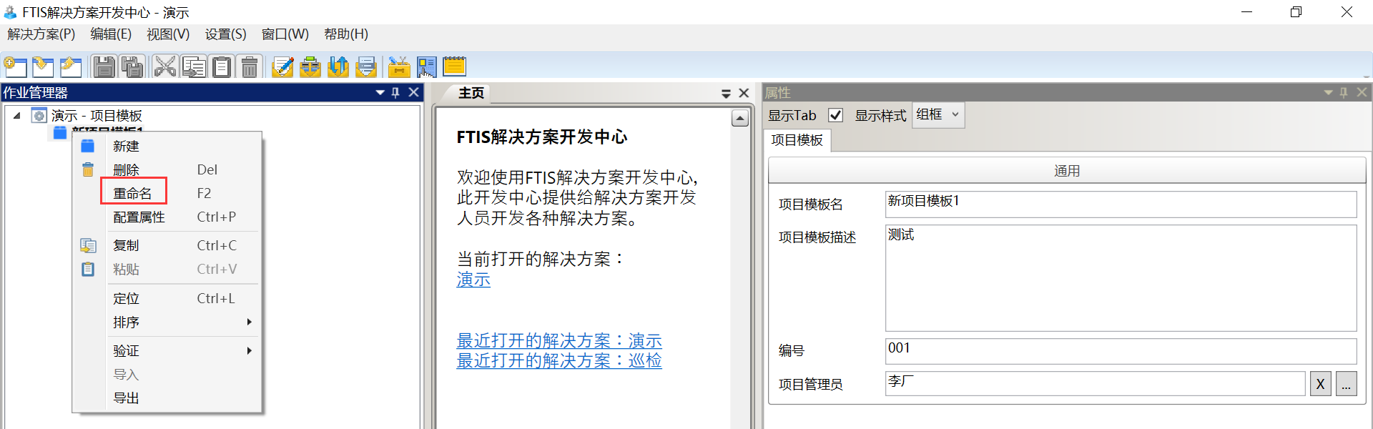This screenshot has width=1373, height=429.
Task: Click the save all toolbar icon
Action: [132, 67]
